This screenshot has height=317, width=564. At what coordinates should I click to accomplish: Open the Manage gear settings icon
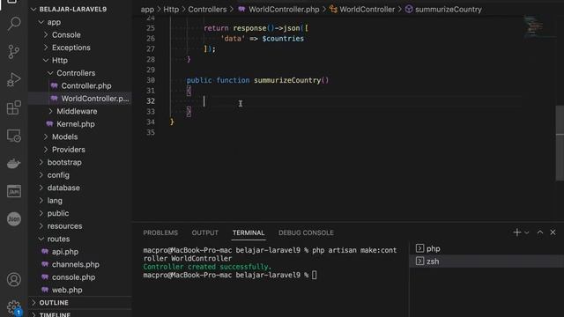(14, 306)
